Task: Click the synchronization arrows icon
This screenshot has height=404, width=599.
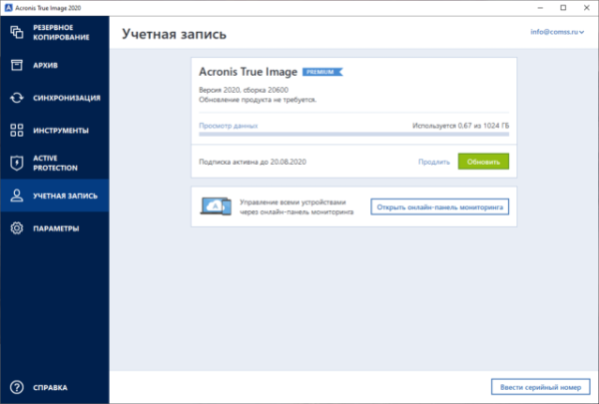Action: [16, 98]
